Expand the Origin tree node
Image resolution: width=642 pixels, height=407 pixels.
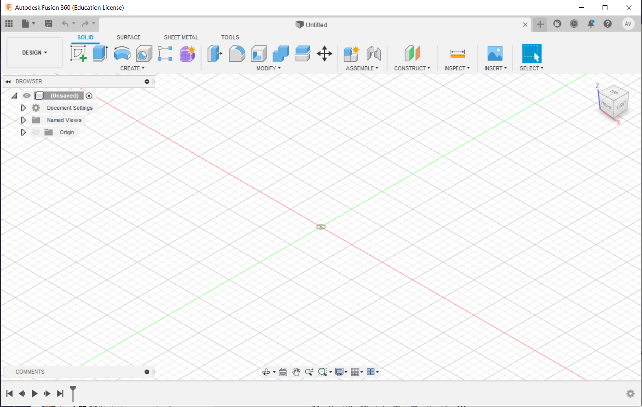(23, 132)
